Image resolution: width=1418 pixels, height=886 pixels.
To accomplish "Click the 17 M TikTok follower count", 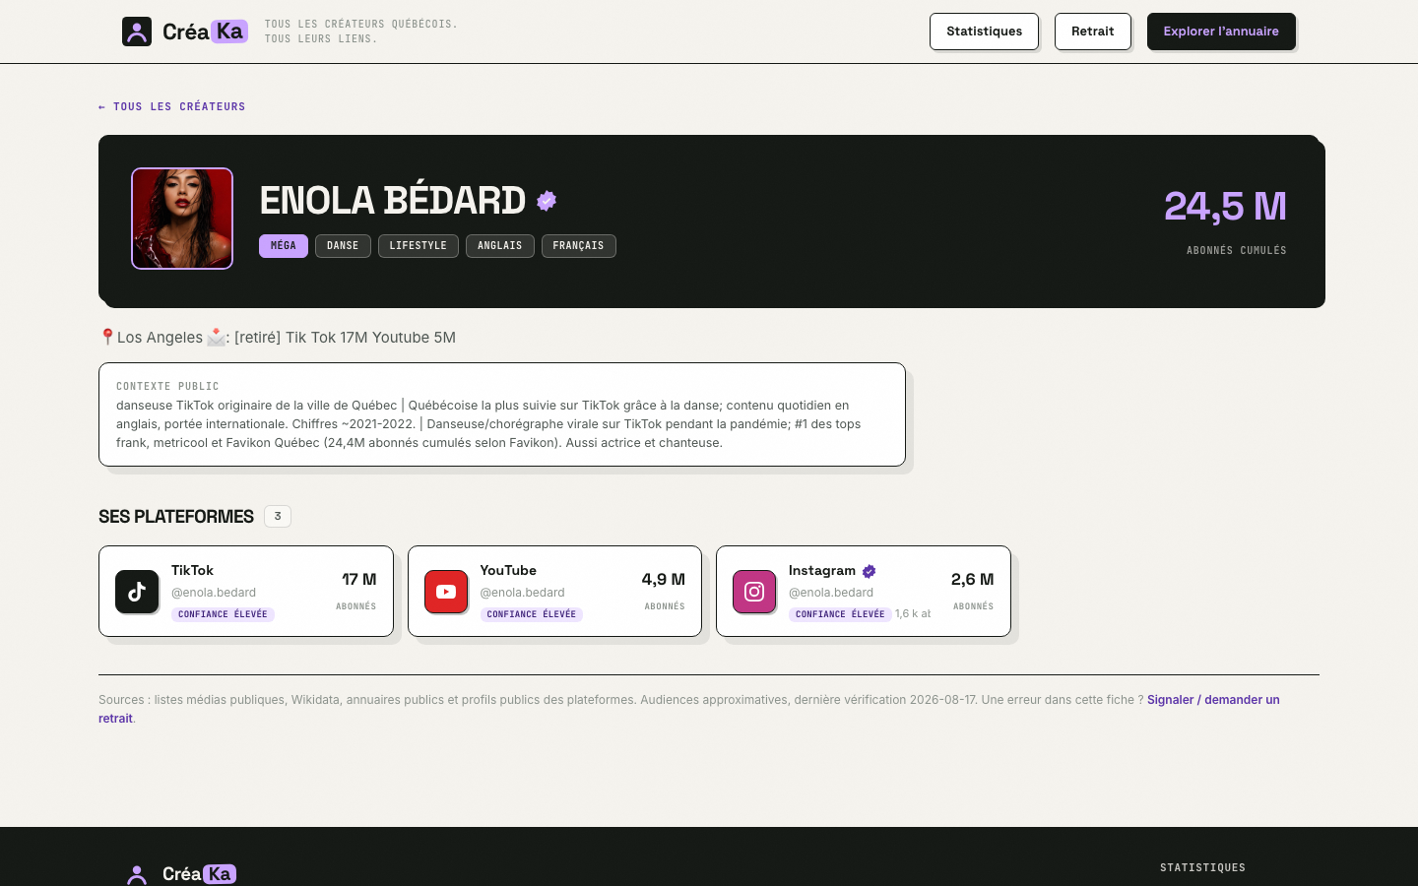I will coord(358,580).
